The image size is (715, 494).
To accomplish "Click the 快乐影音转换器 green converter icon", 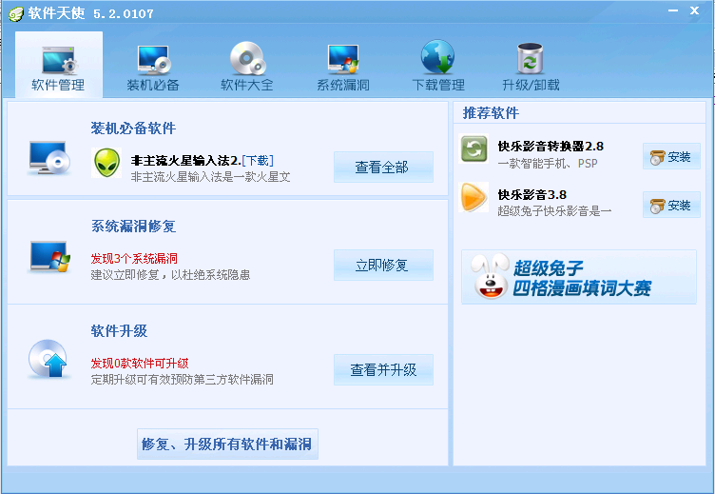I will pyautogui.click(x=473, y=148).
